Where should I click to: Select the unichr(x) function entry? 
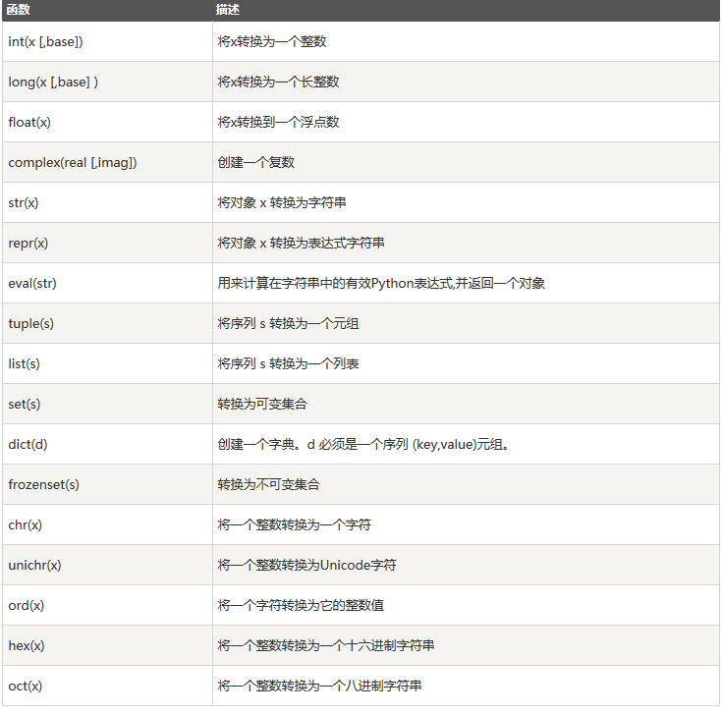[x=34, y=565]
